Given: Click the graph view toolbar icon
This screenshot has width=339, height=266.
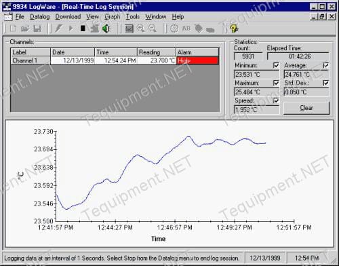Looking at the screenshot, I should [x=129, y=28].
